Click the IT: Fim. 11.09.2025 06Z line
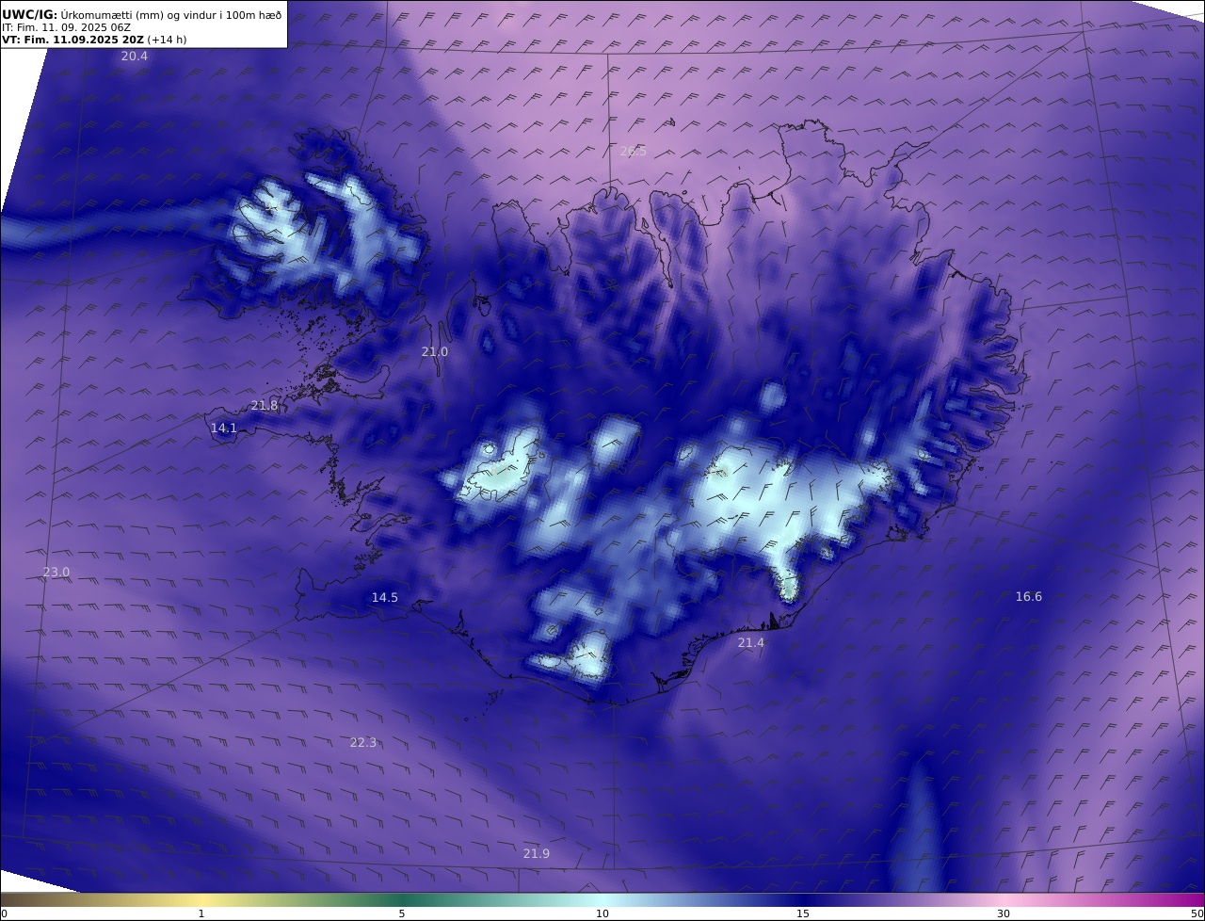Viewport: 1205px width, 921px height. tap(67, 27)
